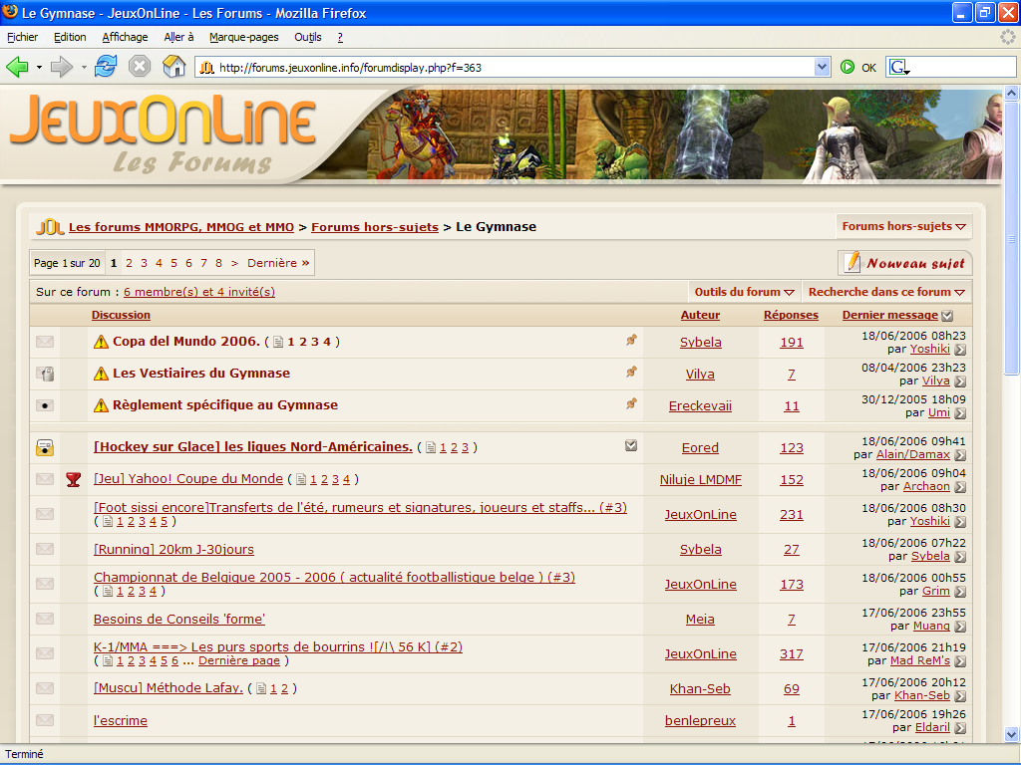This screenshot has width=1021, height=765.
Task: Go to last post arrow beside Alain/Damax
Action: point(960,455)
